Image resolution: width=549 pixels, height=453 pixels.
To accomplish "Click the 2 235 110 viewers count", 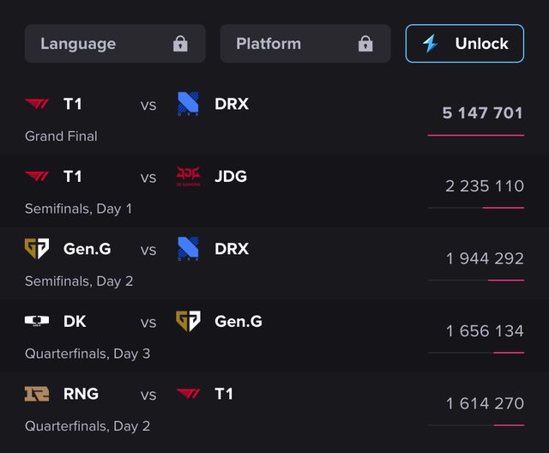I will (485, 186).
